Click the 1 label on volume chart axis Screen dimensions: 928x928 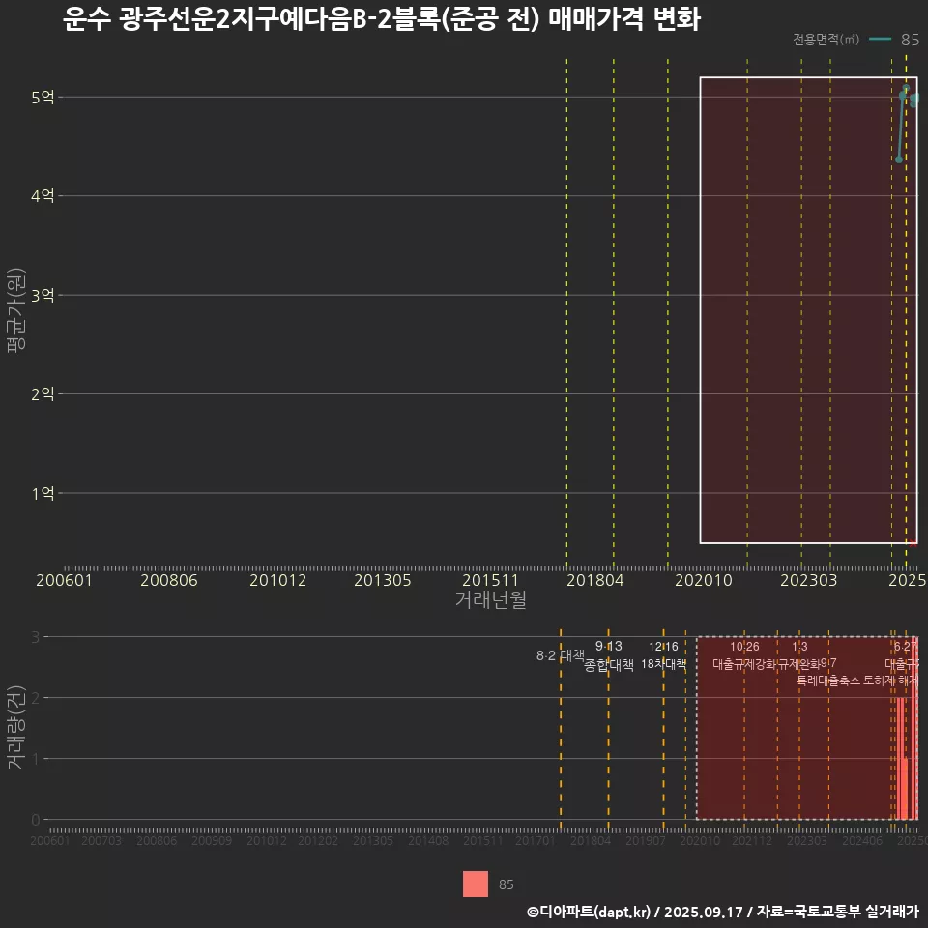(x=36, y=759)
